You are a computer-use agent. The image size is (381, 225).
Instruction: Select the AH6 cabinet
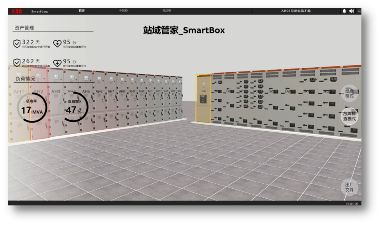click(x=99, y=100)
